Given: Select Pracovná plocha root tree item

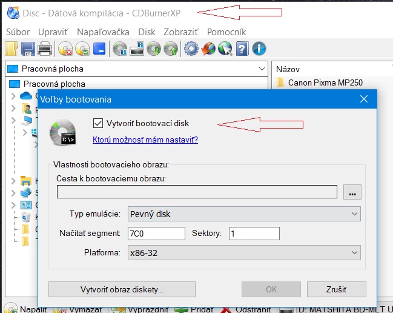Looking at the screenshot, I should click(47, 84).
